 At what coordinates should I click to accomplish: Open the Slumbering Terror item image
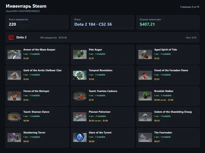[14, 137]
